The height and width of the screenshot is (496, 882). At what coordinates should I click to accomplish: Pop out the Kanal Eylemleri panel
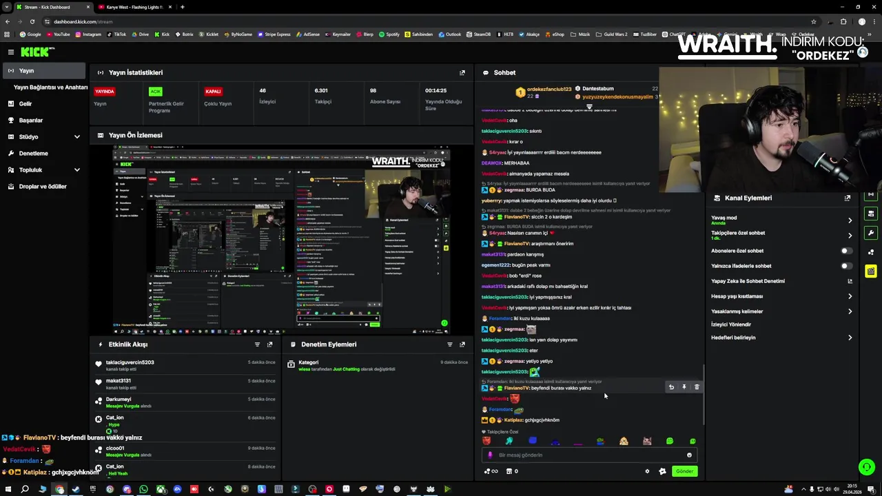[848, 198]
